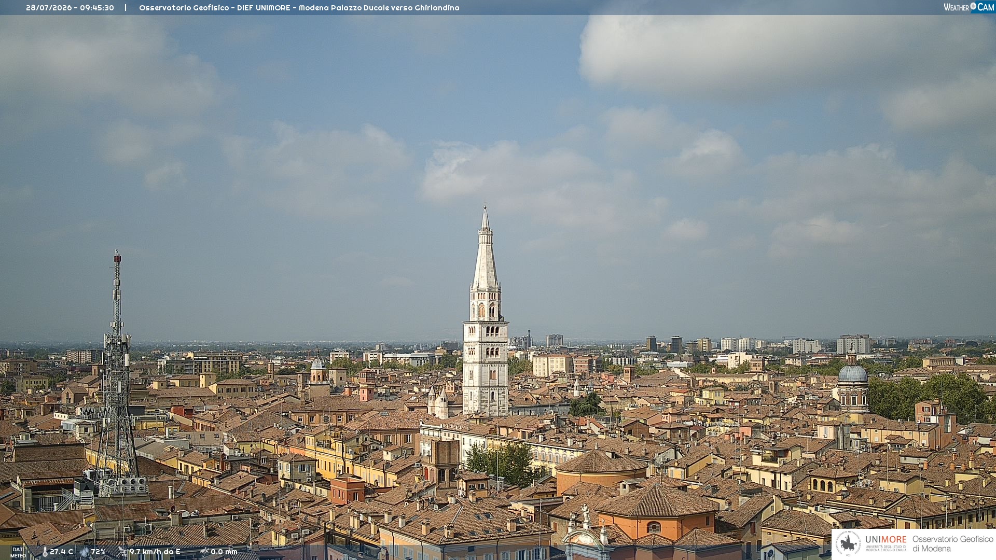Select the temperature reading 27.4 C

coord(61,552)
